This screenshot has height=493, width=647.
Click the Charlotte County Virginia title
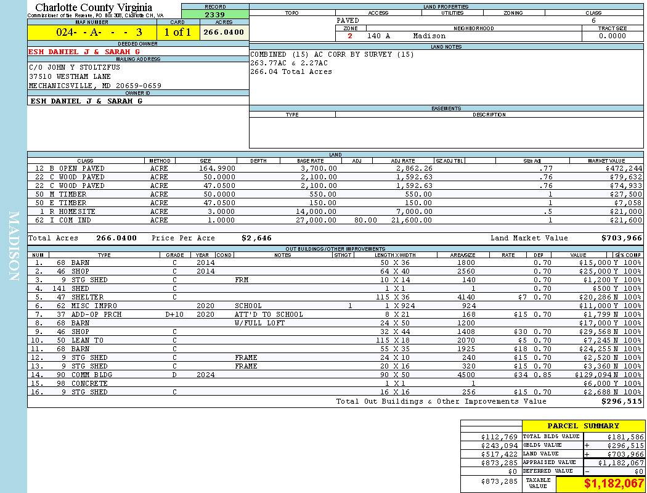click(94, 7)
